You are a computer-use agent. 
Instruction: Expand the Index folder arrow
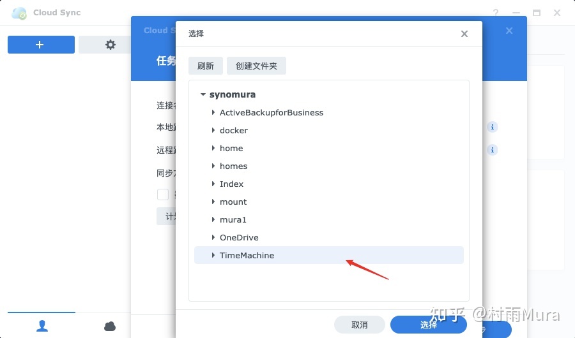(213, 184)
